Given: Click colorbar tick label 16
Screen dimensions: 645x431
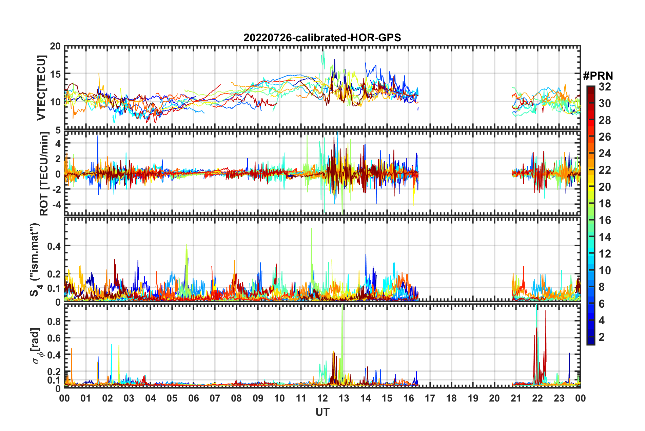Looking at the screenshot, I should coord(605,220).
